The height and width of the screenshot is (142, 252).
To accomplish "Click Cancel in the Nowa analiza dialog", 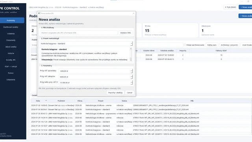I will [x=130, y=93].
